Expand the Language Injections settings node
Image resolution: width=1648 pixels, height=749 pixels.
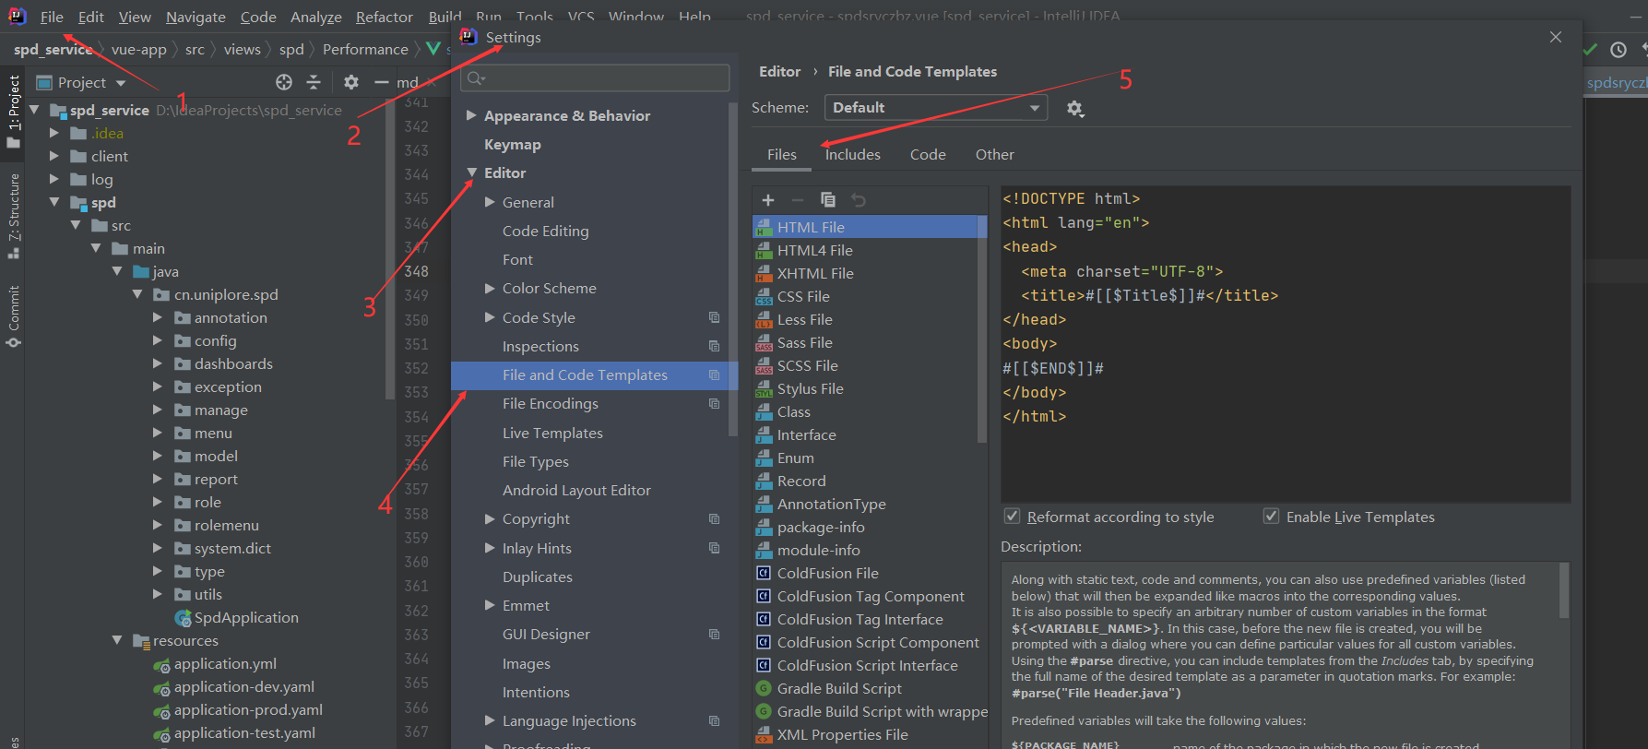coord(490,720)
